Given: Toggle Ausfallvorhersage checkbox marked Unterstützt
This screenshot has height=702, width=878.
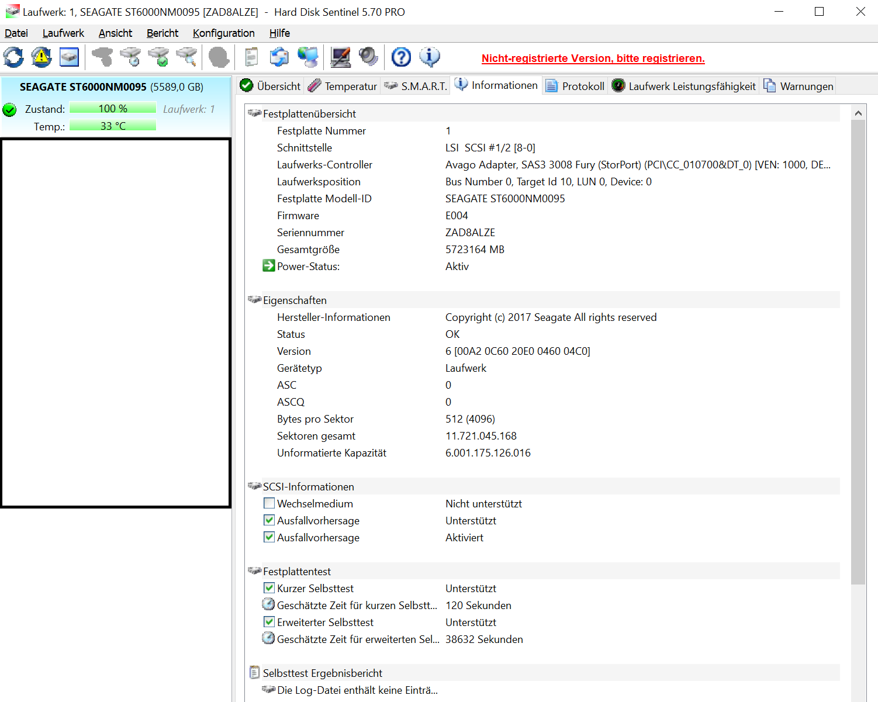Looking at the screenshot, I should tap(269, 520).
